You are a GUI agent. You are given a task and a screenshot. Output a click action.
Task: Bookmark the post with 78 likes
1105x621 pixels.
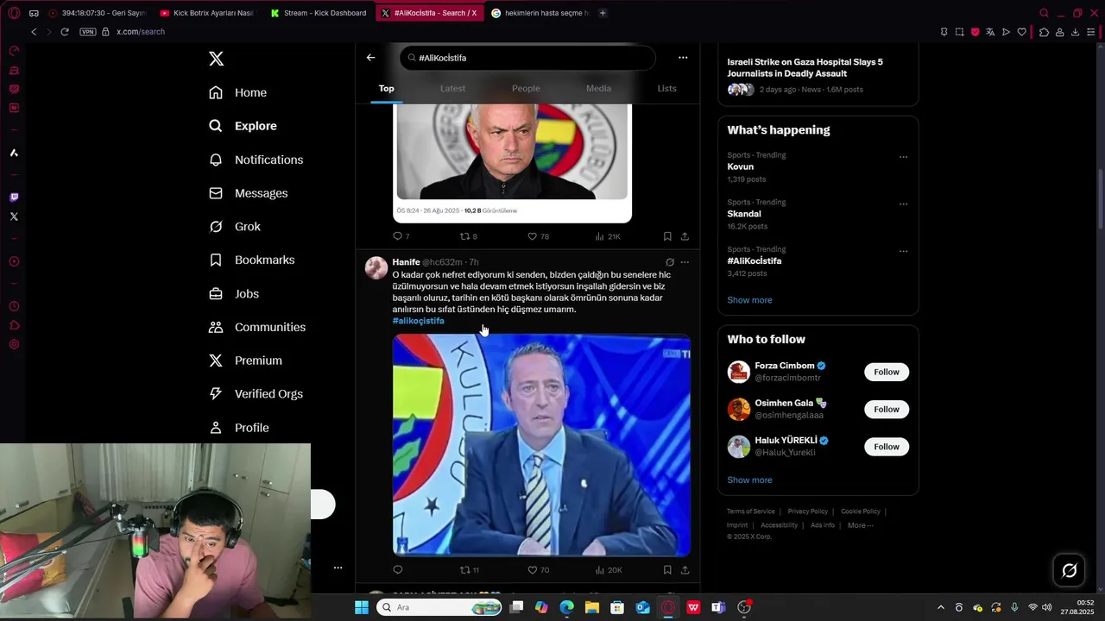(667, 236)
